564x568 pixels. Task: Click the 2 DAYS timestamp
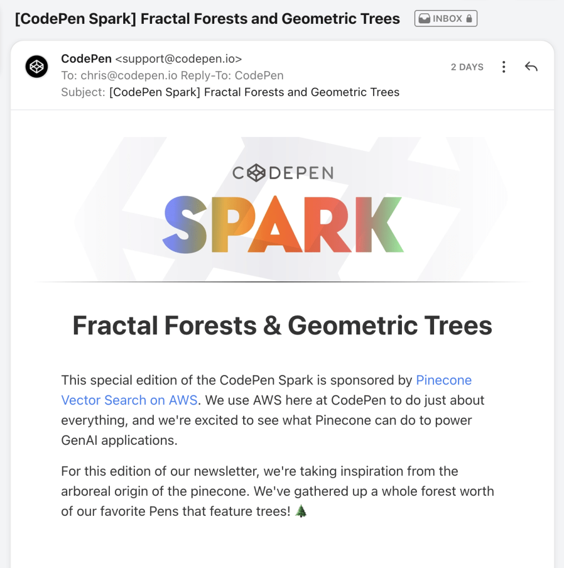[467, 67]
